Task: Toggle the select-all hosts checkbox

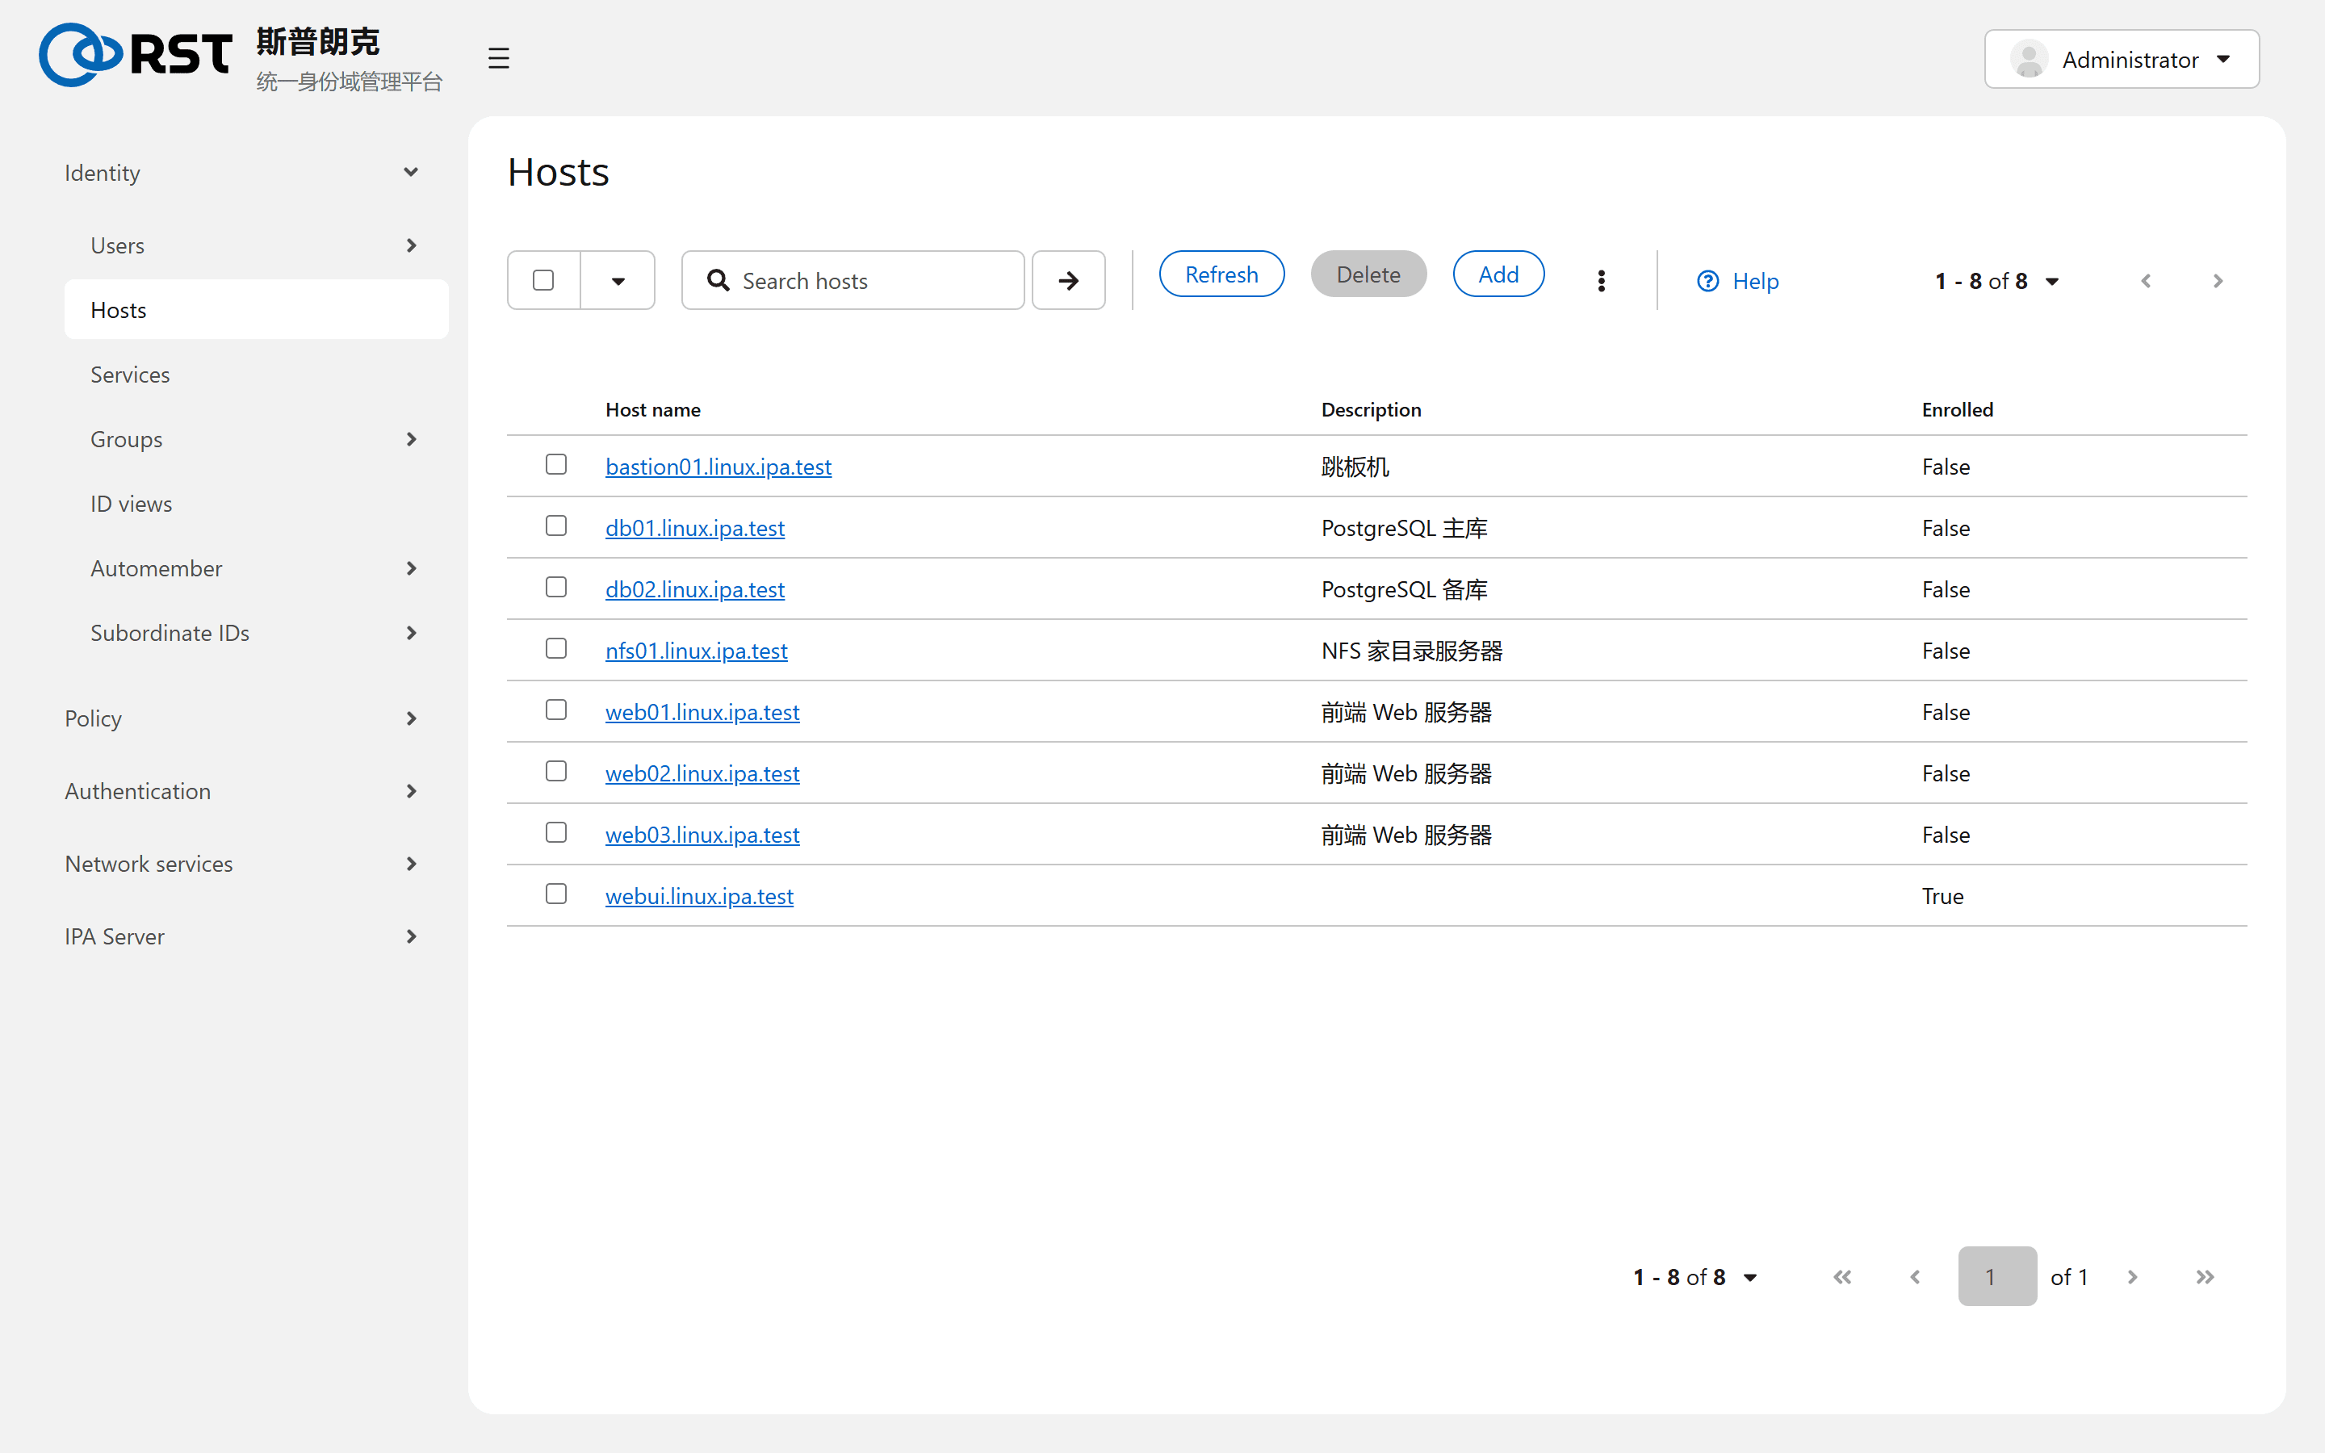Action: tap(542, 281)
